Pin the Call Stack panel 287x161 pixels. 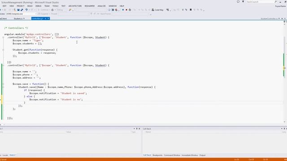point(284,129)
